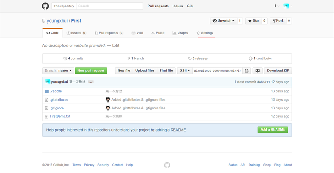Click the Add a README button
The image size is (334, 173).
pos(273,130)
